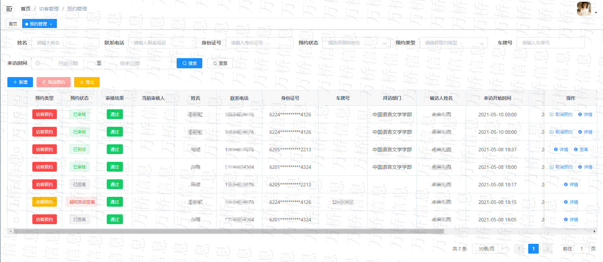This screenshot has width=603, height=262.
Task: Check the first row's checkbox
Action: click(17, 115)
